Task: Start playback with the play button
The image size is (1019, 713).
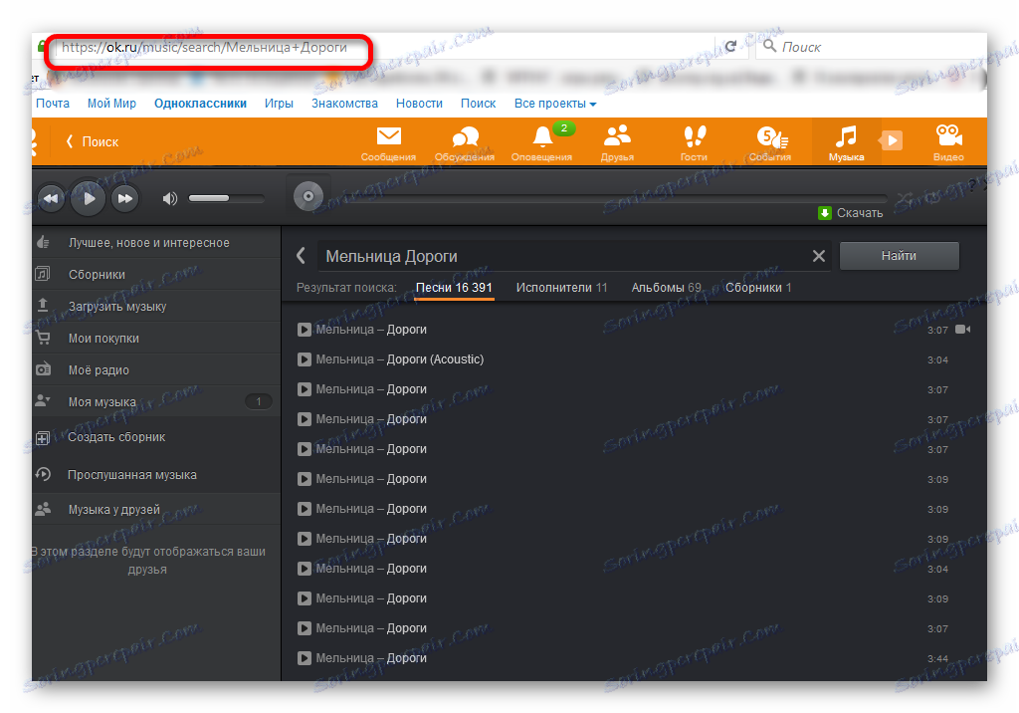Action: click(x=88, y=198)
